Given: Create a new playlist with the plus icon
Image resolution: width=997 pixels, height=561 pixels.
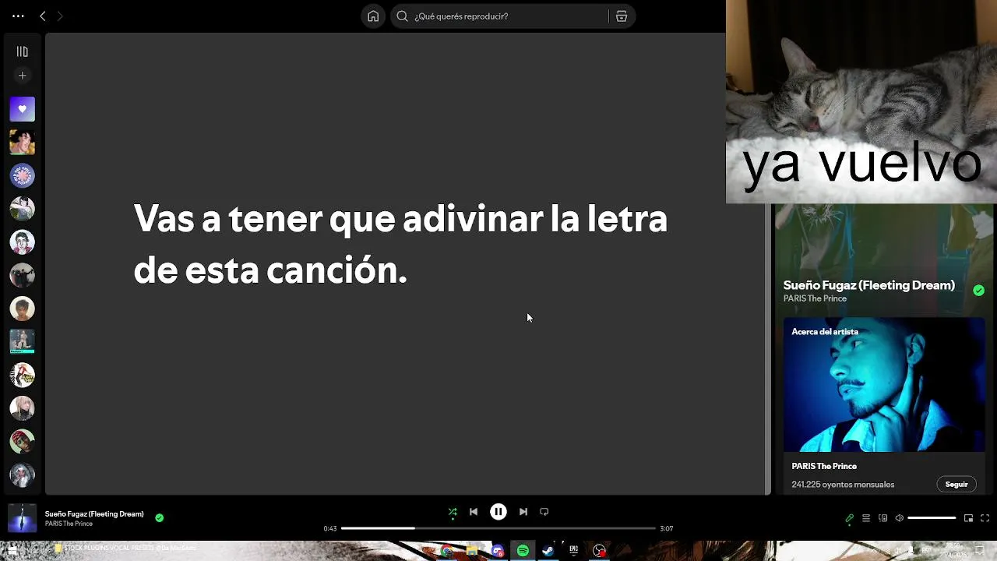Looking at the screenshot, I should tap(22, 76).
